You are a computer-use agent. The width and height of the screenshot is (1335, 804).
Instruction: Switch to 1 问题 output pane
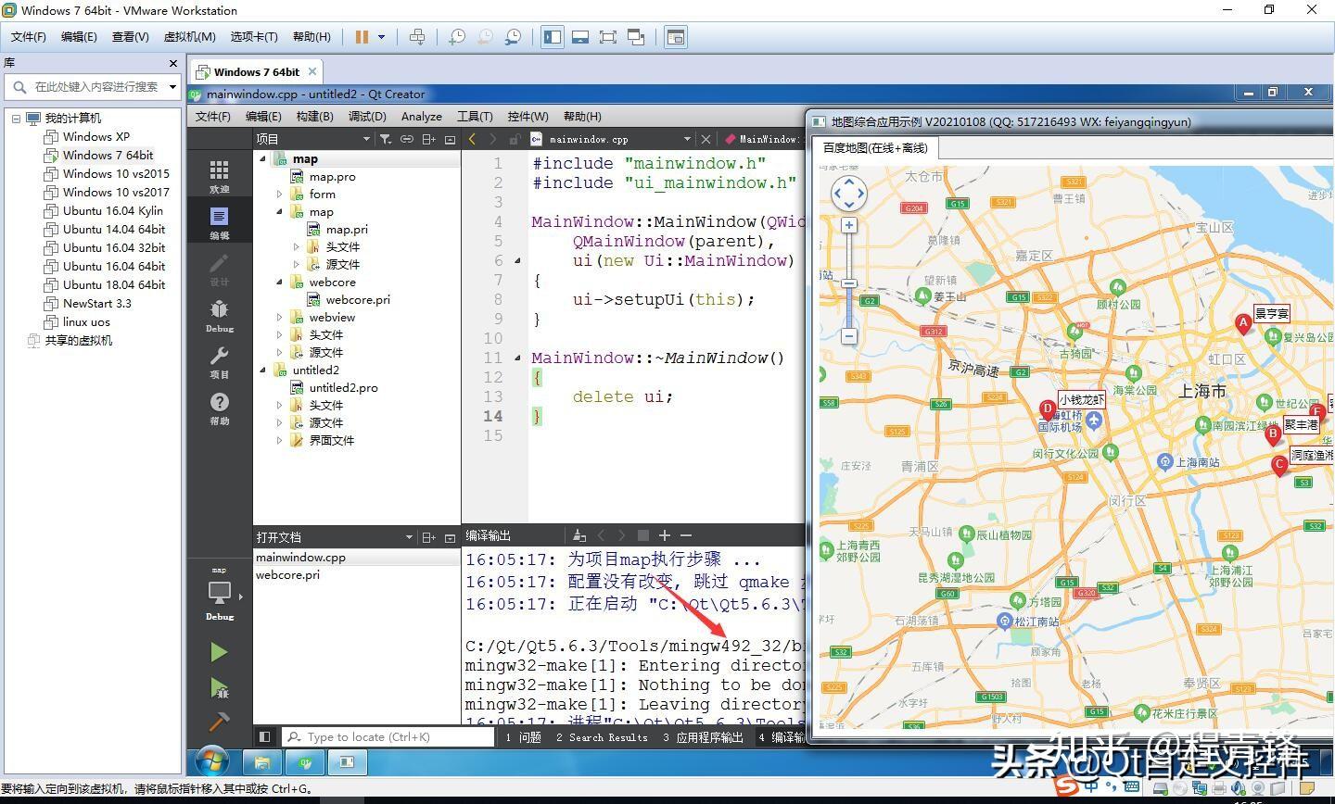coord(523,737)
